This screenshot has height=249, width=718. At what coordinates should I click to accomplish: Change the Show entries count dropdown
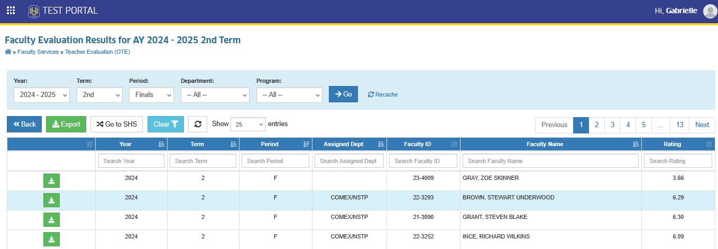pos(248,125)
